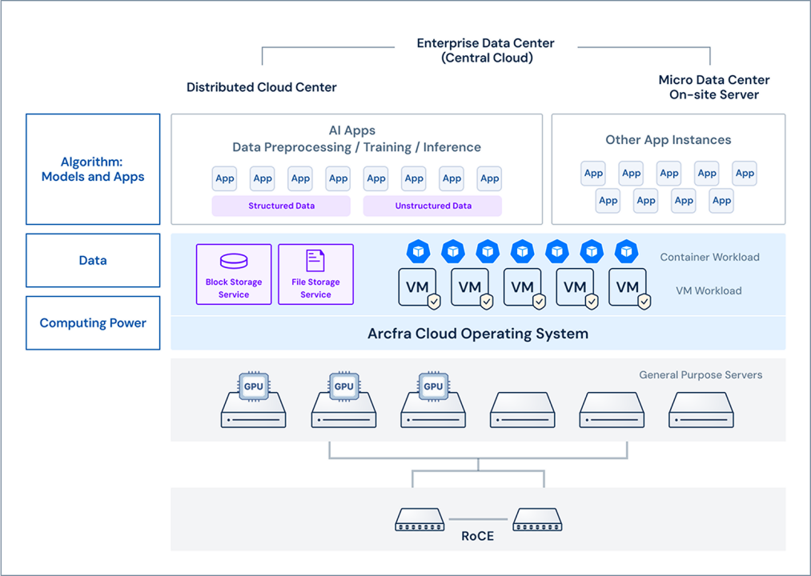Click the Block Storage Service disk icon

(234, 261)
